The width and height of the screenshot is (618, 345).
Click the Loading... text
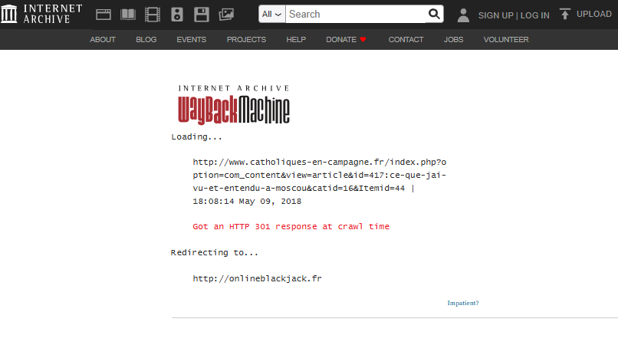pyautogui.click(x=197, y=136)
